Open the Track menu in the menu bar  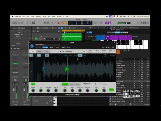pyautogui.click(x=32, y=16)
